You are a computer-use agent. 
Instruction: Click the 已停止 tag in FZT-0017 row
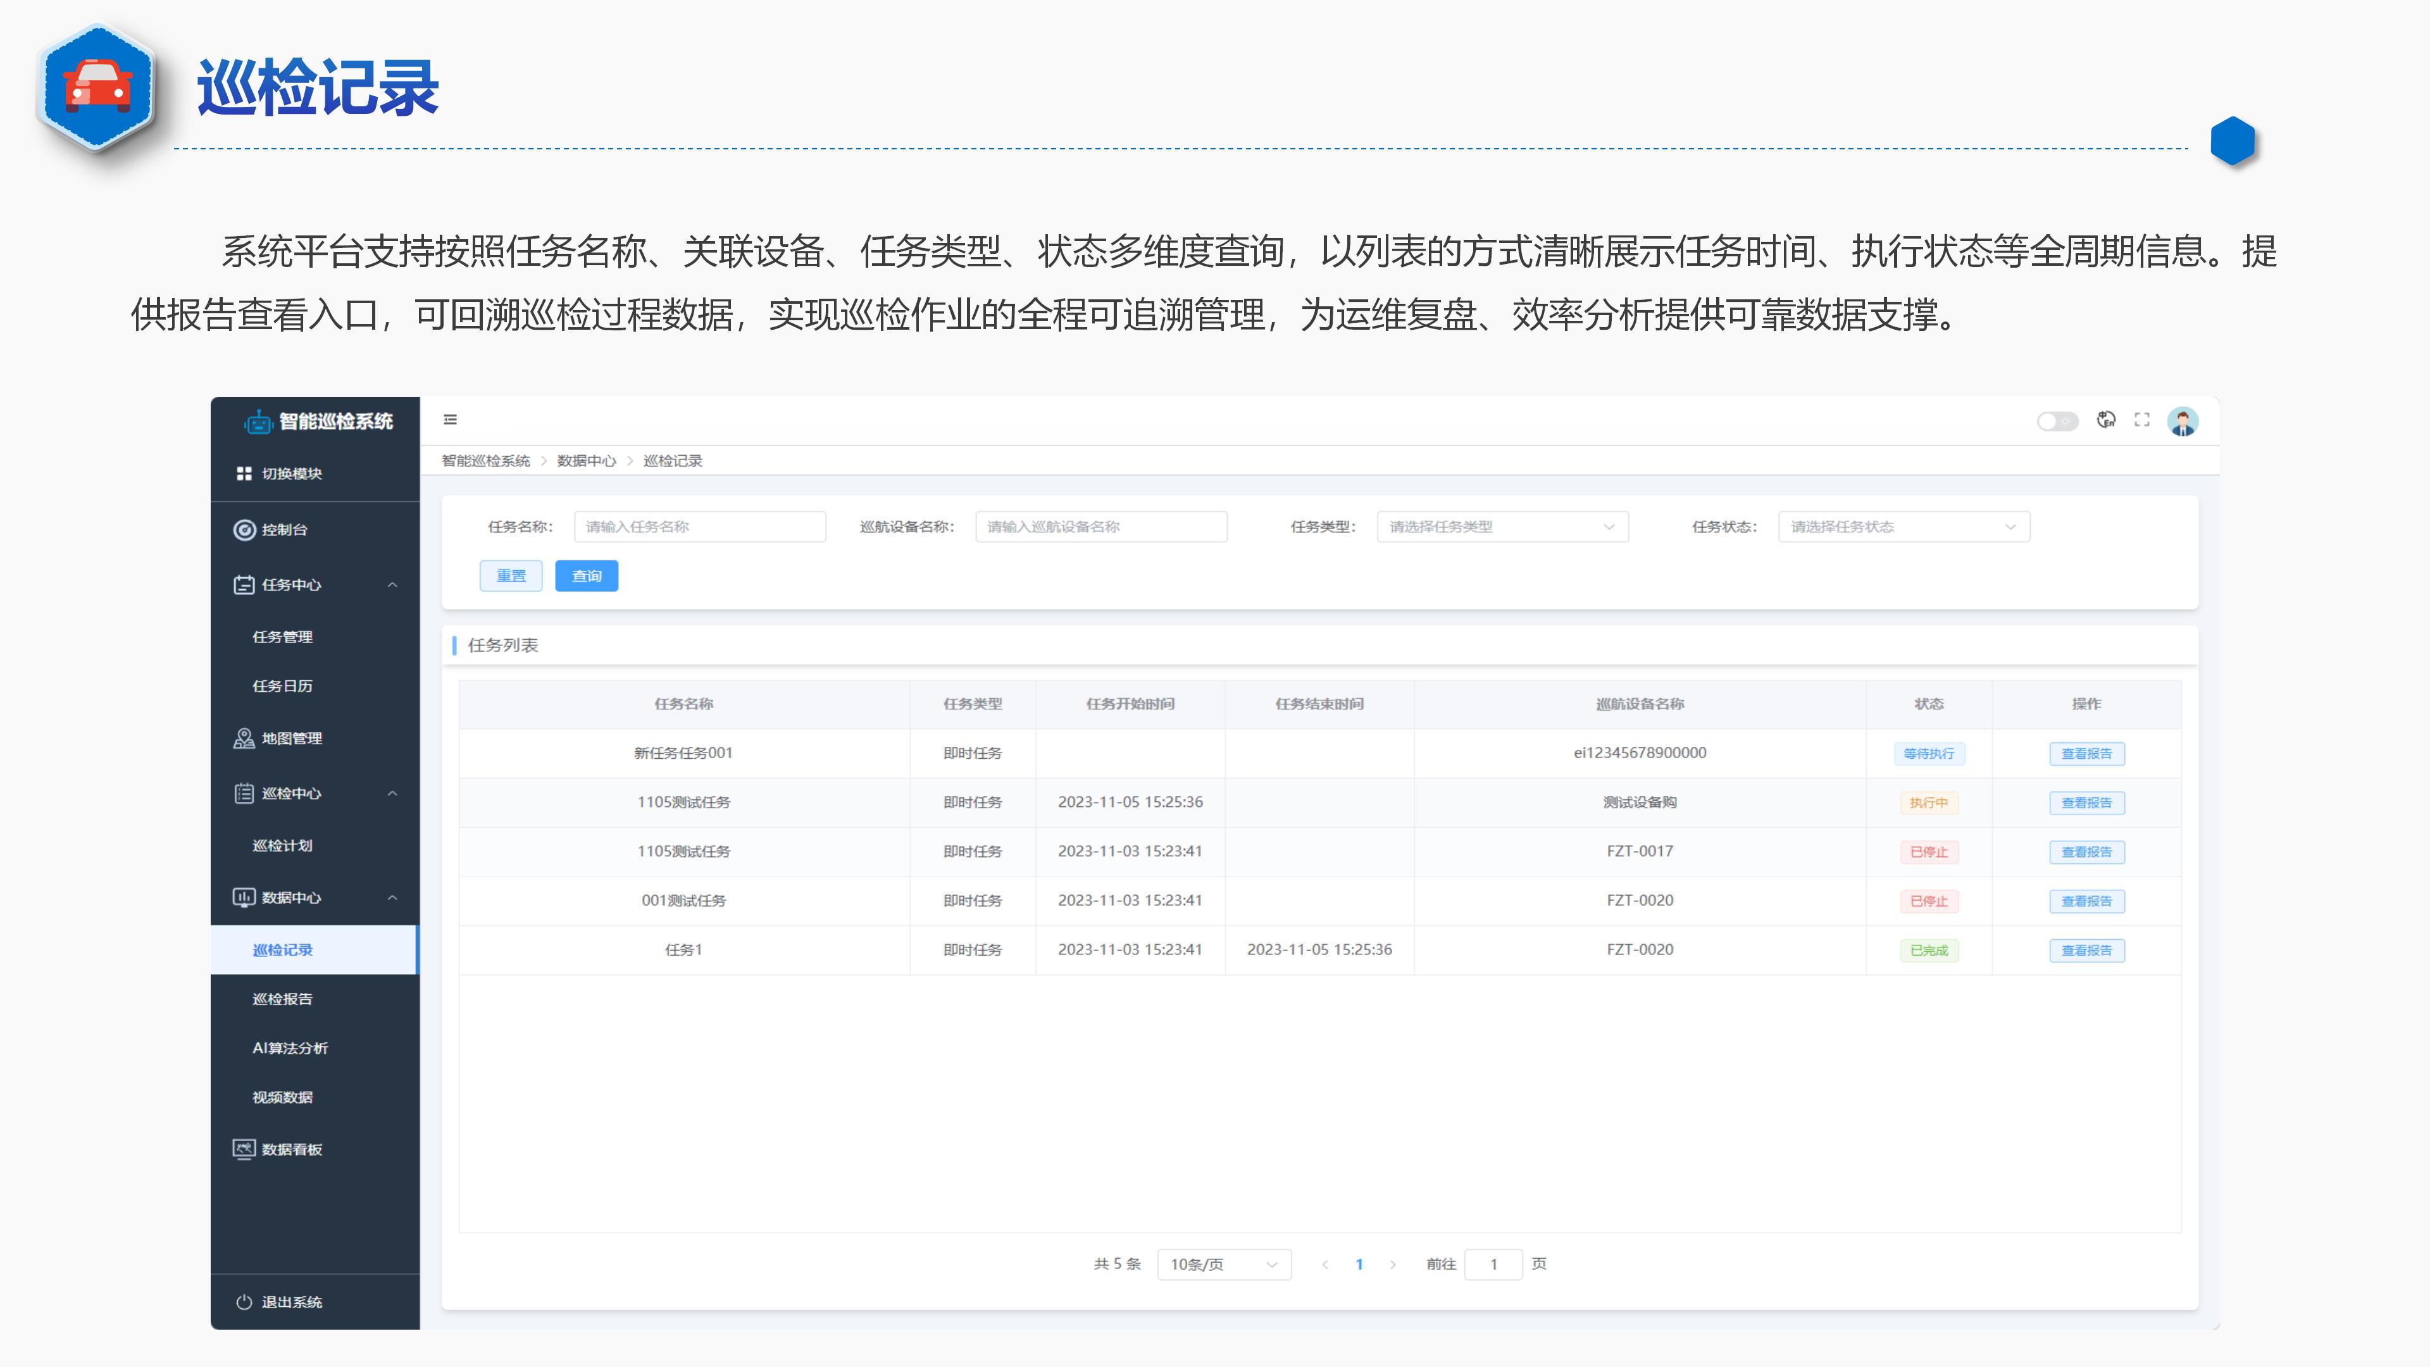pos(1928,852)
